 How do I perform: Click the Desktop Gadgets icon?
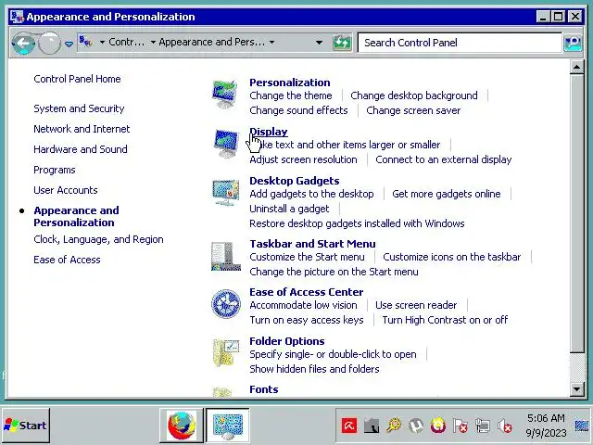coord(226,193)
